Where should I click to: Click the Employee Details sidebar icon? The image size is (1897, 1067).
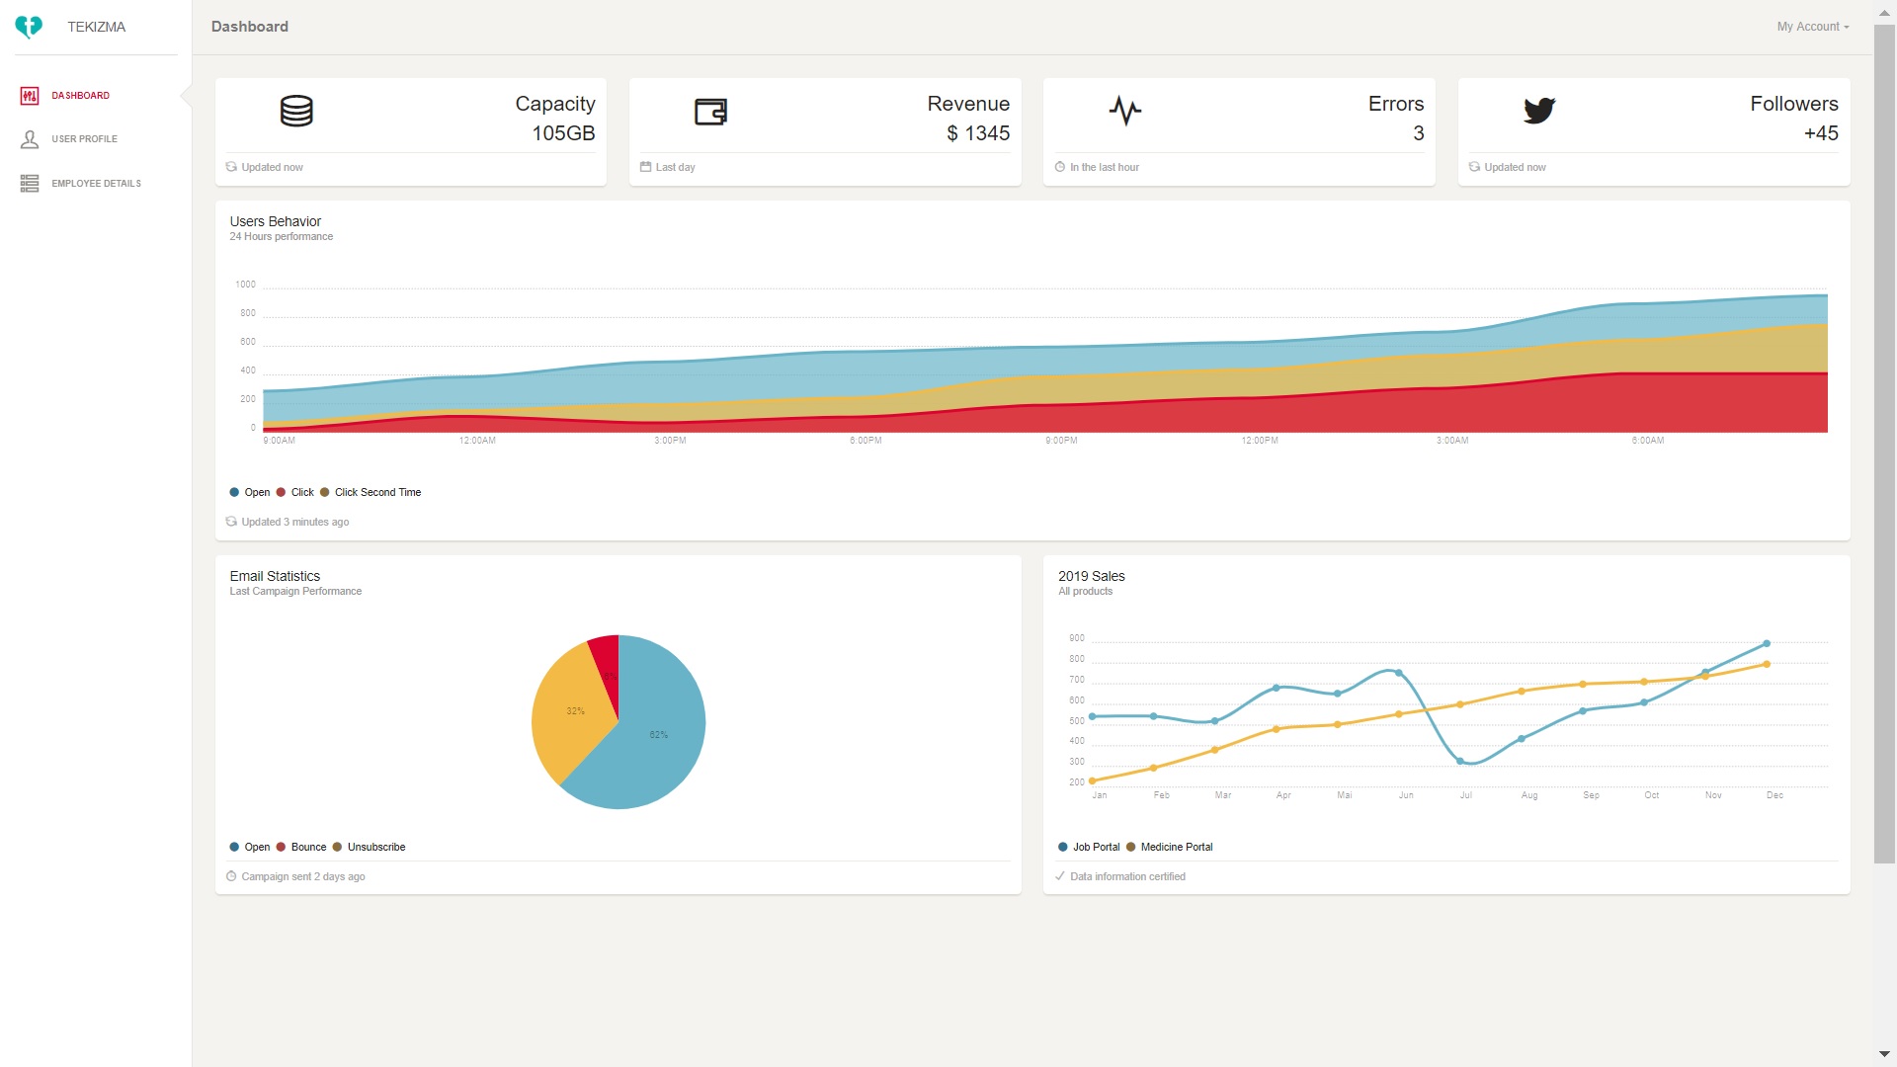coord(29,183)
